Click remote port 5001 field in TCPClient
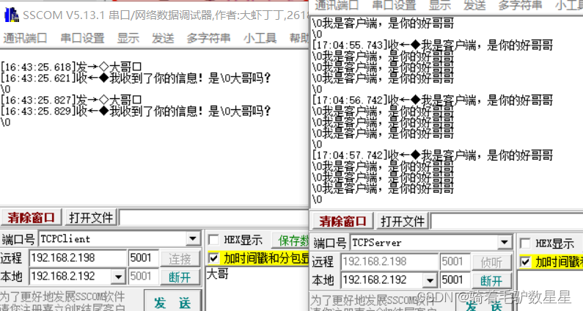 (x=144, y=257)
